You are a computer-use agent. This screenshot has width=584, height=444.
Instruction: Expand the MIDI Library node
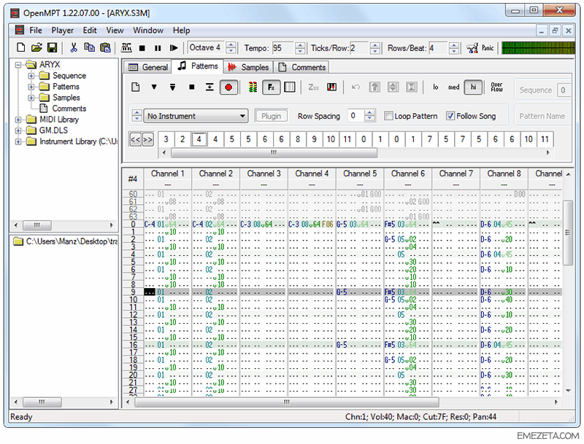[18, 120]
